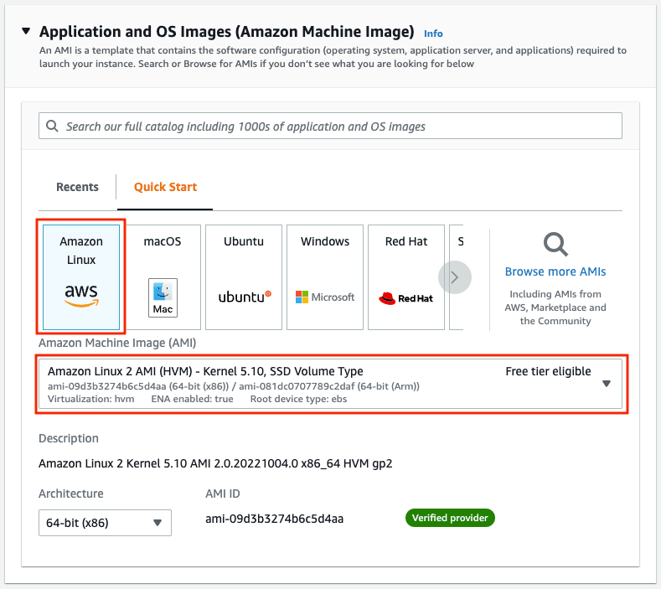
Task: Focus the AMI catalog search field
Action: pyautogui.click(x=335, y=127)
